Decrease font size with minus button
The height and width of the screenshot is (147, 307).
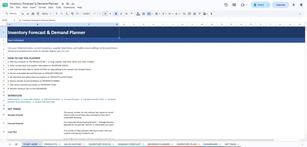pos(100,14)
